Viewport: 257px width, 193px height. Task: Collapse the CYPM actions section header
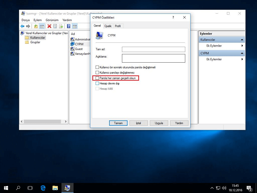(242, 53)
